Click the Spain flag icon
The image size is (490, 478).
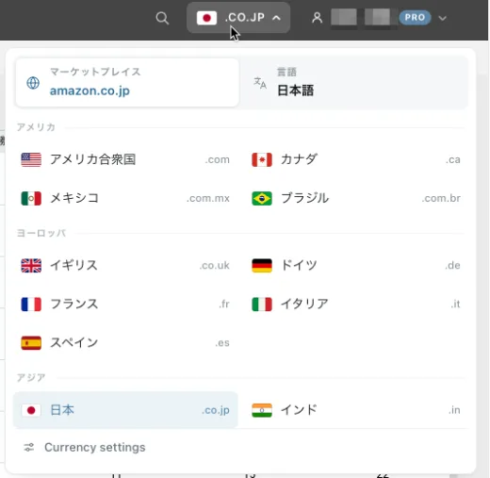(31, 343)
